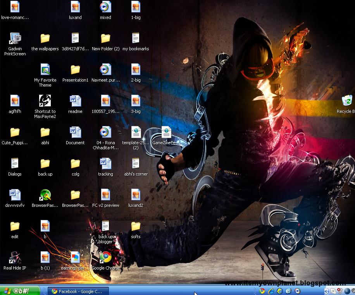This screenshot has height=295, width=355.
Task: Launch Chrome from the quick launch bar
Action: [x=262, y=291]
